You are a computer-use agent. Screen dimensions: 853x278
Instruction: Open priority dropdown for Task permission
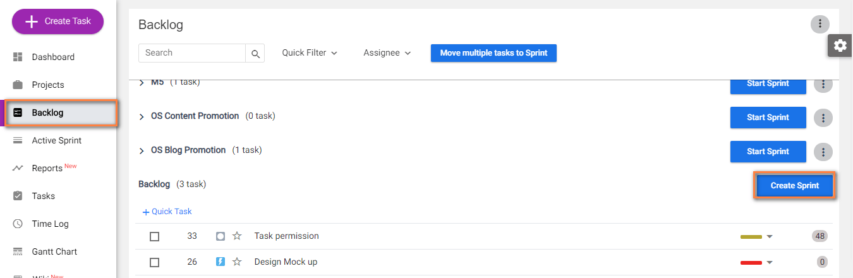(x=770, y=237)
